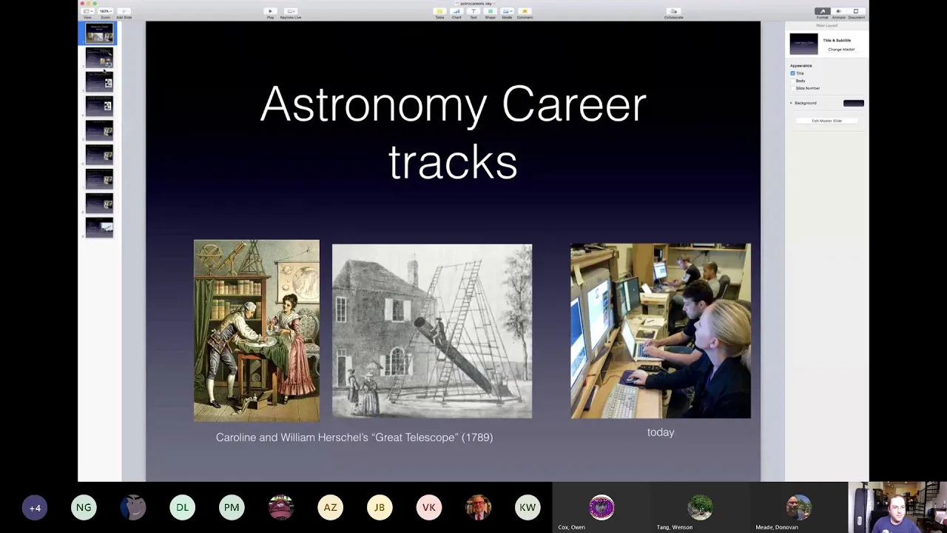This screenshot has height=533, width=947.
Task: Click the JB participant avatar
Action: [380, 508]
